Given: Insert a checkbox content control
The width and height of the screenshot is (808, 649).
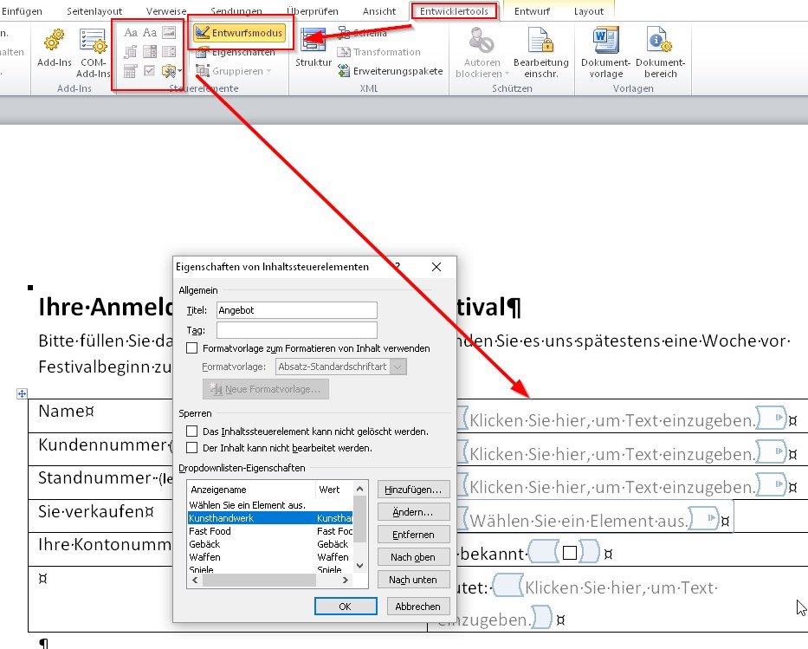Looking at the screenshot, I should click(149, 70).
